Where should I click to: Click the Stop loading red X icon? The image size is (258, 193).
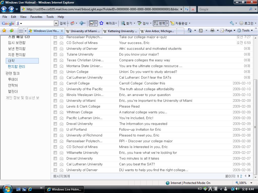193,9
